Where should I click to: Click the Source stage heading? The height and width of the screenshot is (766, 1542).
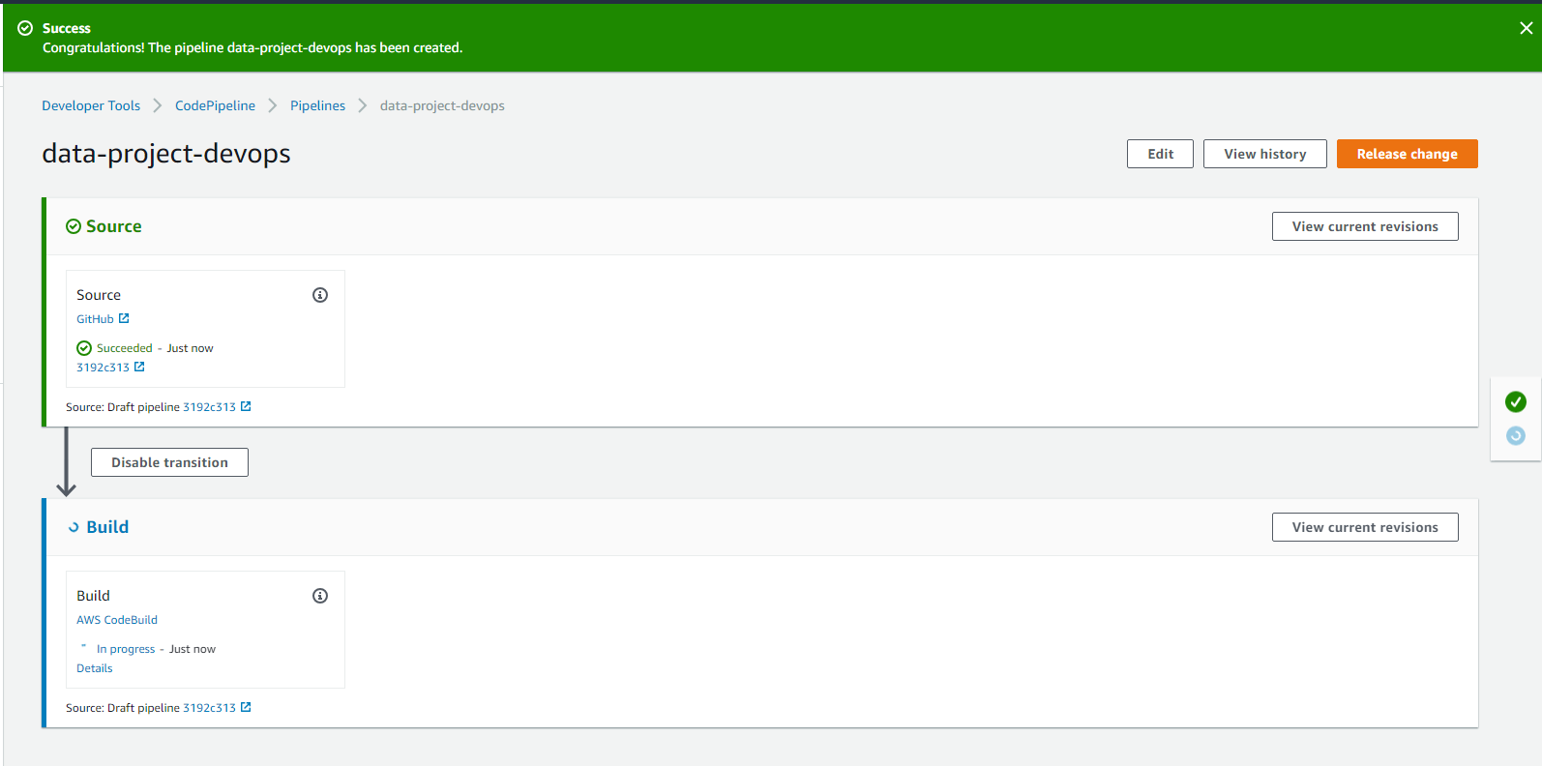pyautogui.click(x=114, y=226)
